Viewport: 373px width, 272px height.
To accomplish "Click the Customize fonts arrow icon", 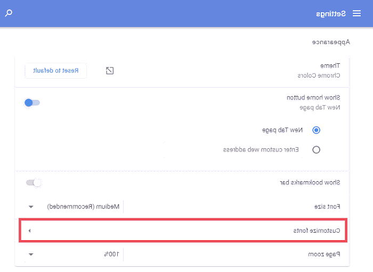I will point(30,231).
